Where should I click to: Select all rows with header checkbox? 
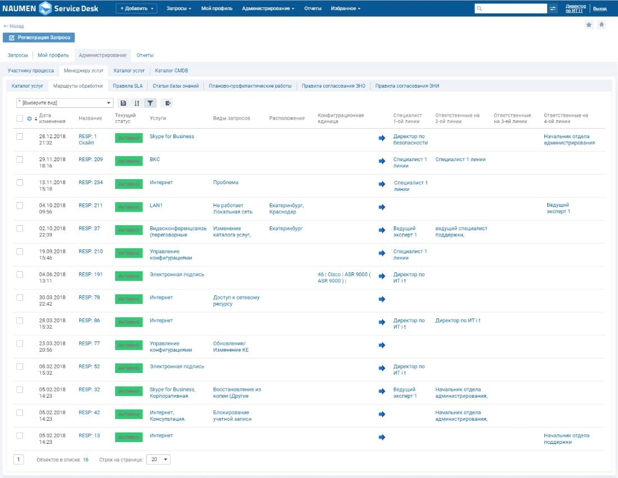coord(20,119)
